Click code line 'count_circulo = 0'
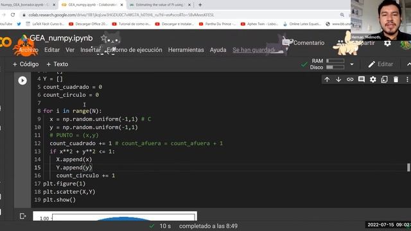 [71, 95]
